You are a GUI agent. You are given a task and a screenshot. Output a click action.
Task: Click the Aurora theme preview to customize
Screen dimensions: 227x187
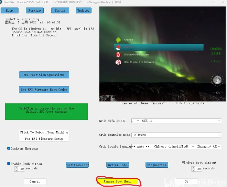point(162,54)
